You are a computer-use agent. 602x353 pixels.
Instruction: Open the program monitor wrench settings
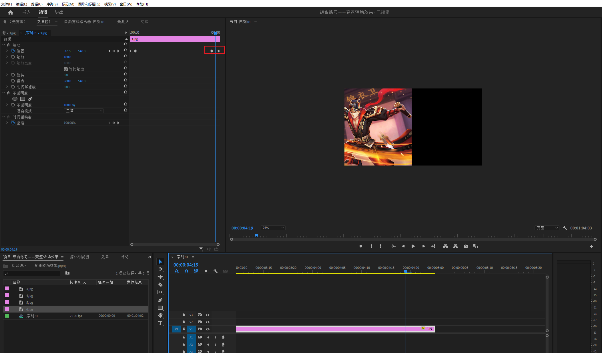pyautogui.click(x=565, y=228)
